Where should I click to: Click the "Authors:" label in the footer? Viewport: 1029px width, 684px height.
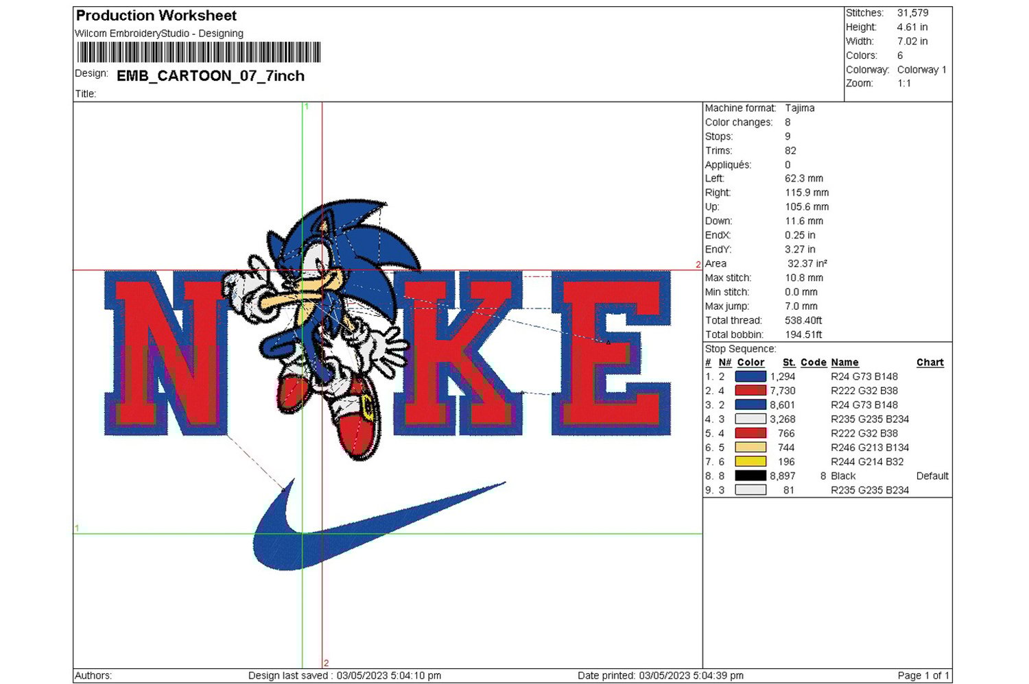93,676
